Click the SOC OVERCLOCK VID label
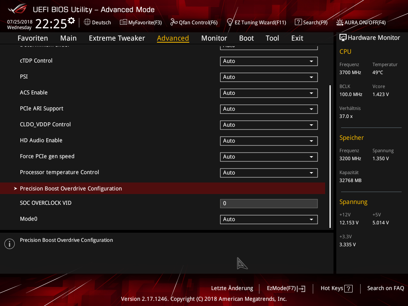This screenshot has width=408, height=306. (45, 203)
